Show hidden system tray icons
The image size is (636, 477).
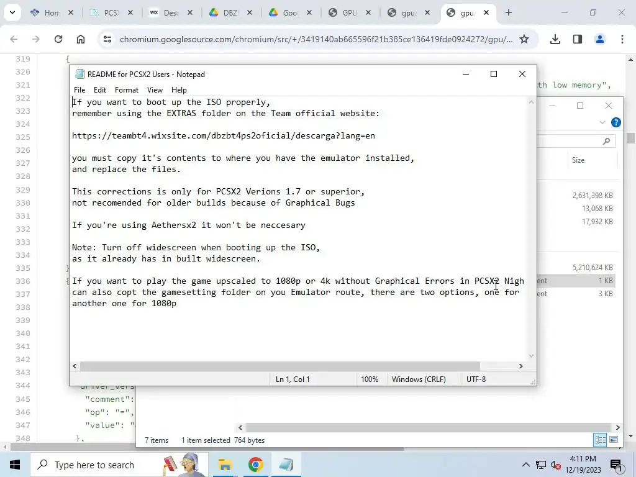click(x=525, y=465)
